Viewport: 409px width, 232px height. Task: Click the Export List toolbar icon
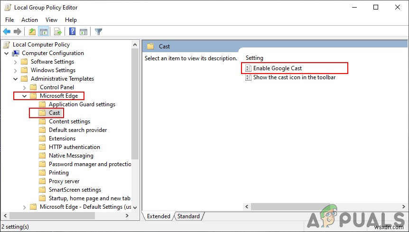click(x=57, y=32)
